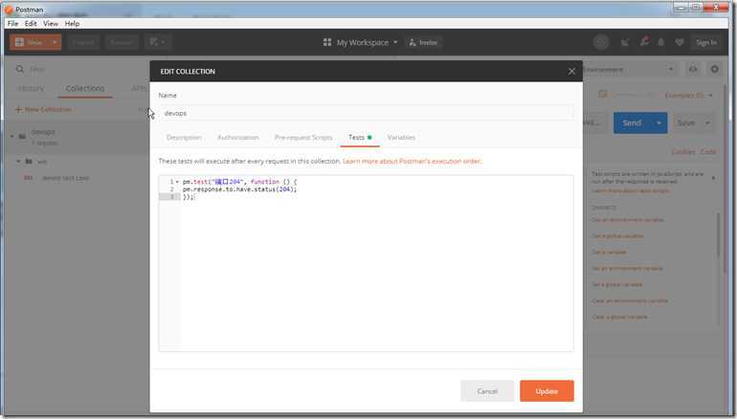Open the settings wrench icon

pyautogui.click(x=644, y=42)
